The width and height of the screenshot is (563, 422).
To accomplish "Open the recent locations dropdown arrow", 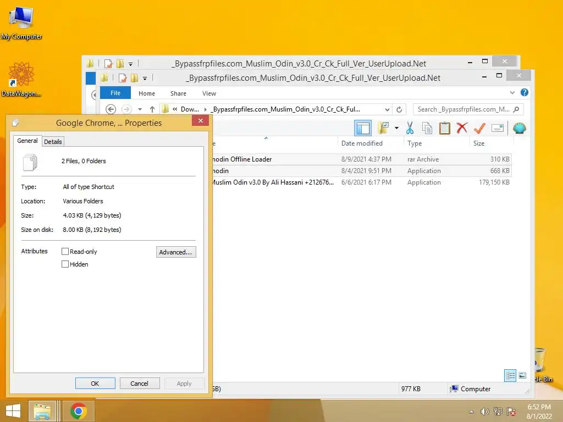I will (140, 109).
